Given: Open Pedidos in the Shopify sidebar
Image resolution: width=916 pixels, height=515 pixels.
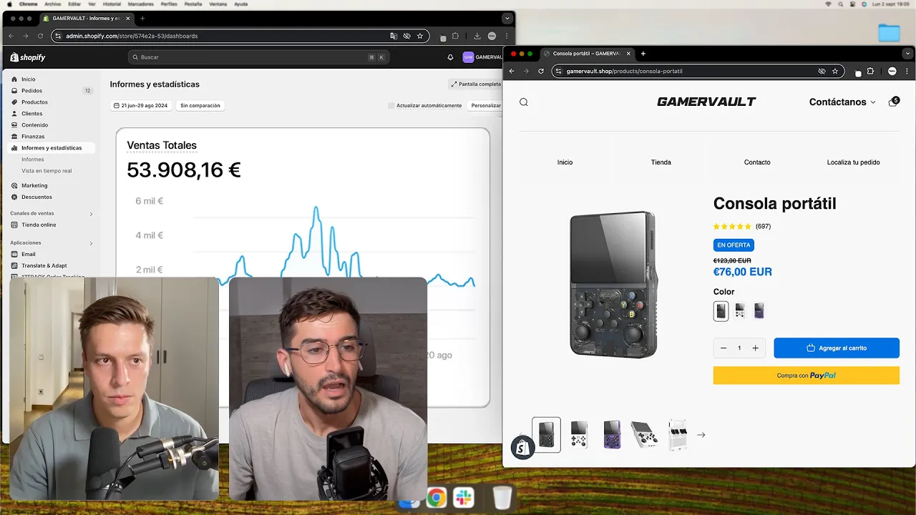Looking at the screenshot, I should click(31, 91).
